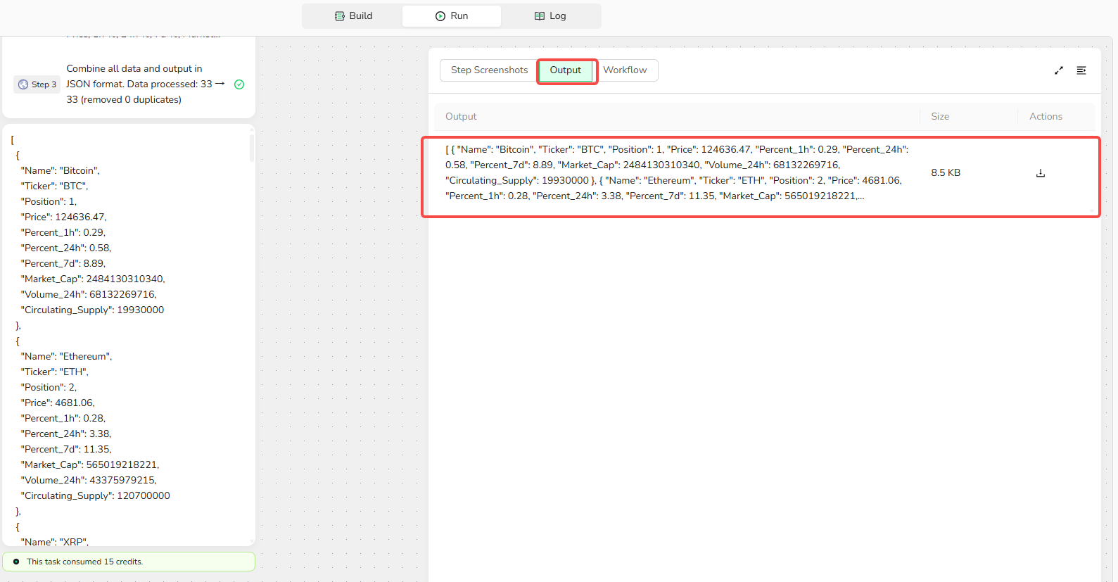Select the Output tab
The image size is (1118, 582).
click(566, 70)
